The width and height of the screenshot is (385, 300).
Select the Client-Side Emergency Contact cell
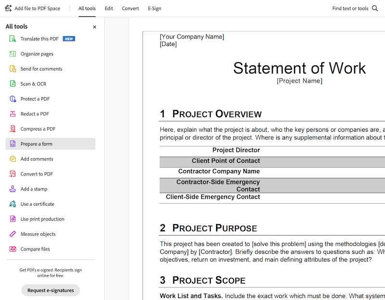point(213,197)
